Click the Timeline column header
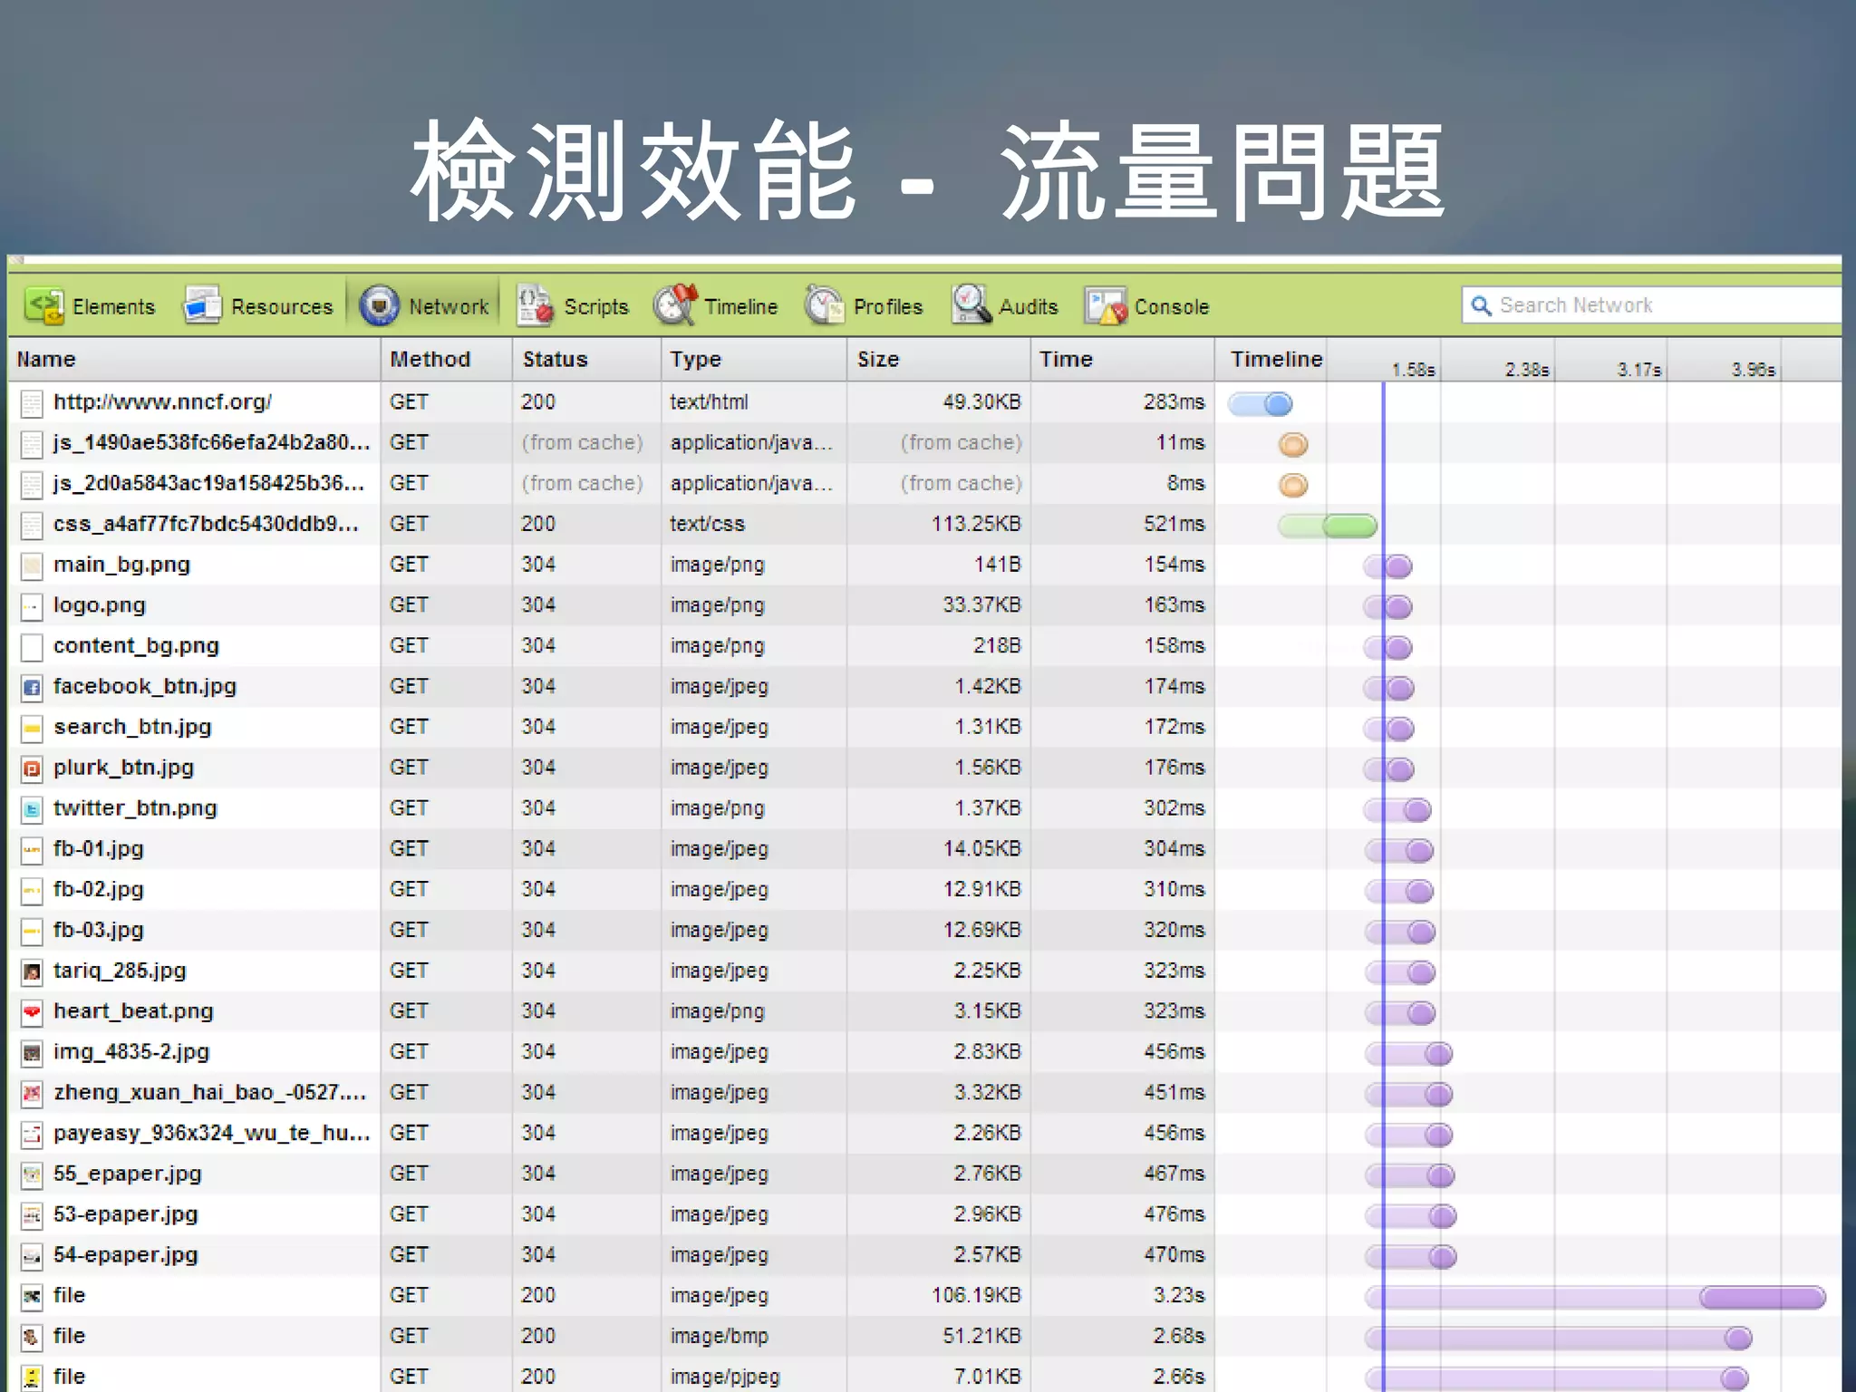This screenshot has height=1392, width=1856. coord(1276,360)
